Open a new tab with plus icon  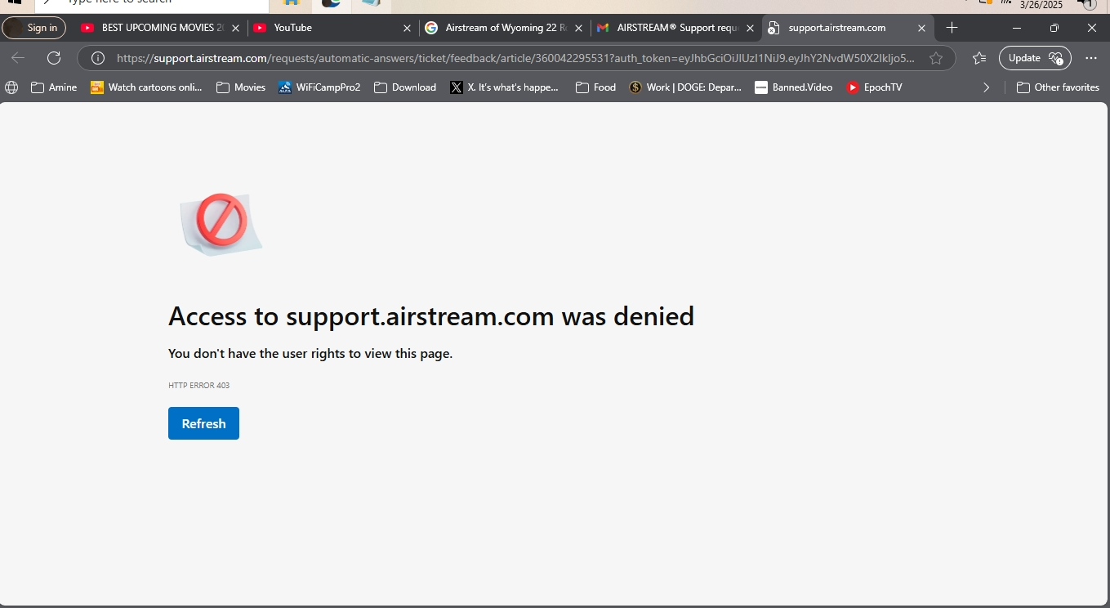point(952,28)
